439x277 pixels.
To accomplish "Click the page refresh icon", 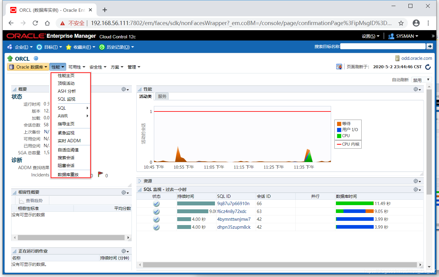I will 428,67.
